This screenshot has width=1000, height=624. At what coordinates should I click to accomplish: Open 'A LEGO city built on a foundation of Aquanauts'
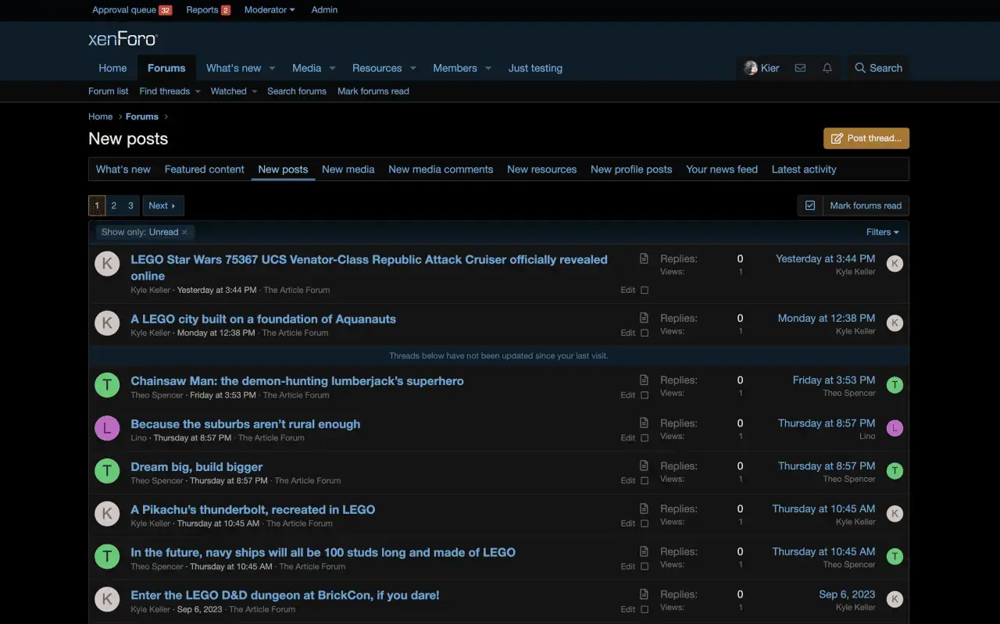tap(263, 319)
